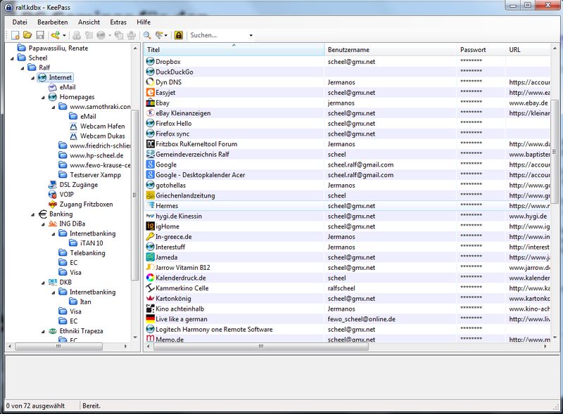Click the Copy URL toolbar icon

118,35
